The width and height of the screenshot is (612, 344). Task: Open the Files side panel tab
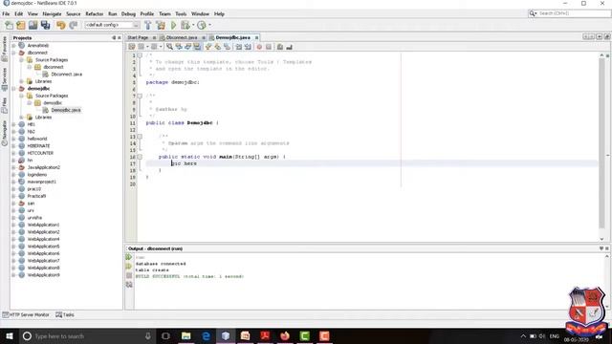[4, 105]
